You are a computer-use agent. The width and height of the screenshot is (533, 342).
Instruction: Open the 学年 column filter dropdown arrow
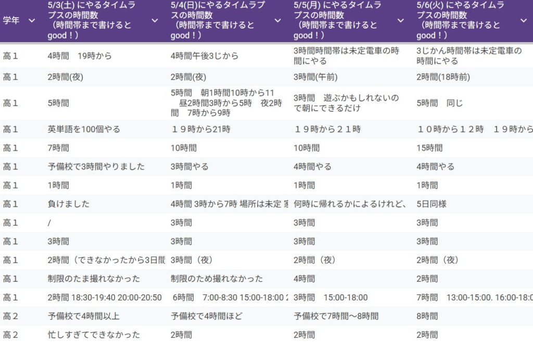pos(32,20)
